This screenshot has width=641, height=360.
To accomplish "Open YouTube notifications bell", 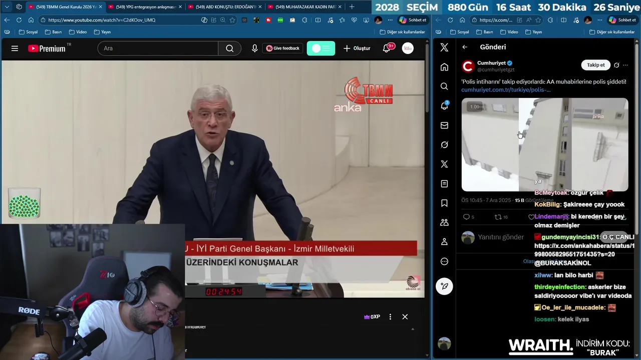I will [x=387, y=48].
